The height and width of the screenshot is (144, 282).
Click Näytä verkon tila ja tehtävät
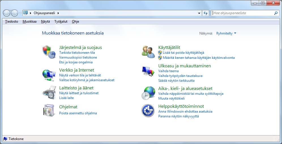(x=80, y=75)
